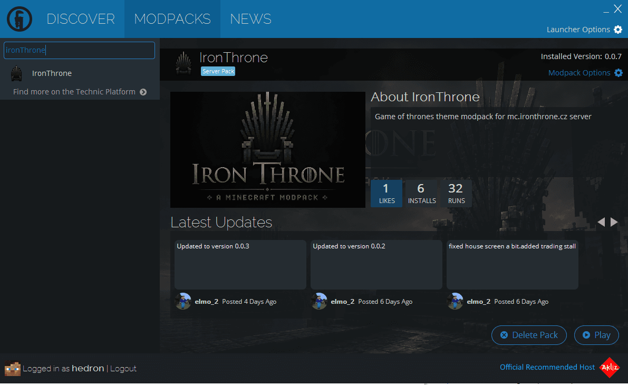Click the modpack search field
Screen dimensions: 628x385
point(79,51)
